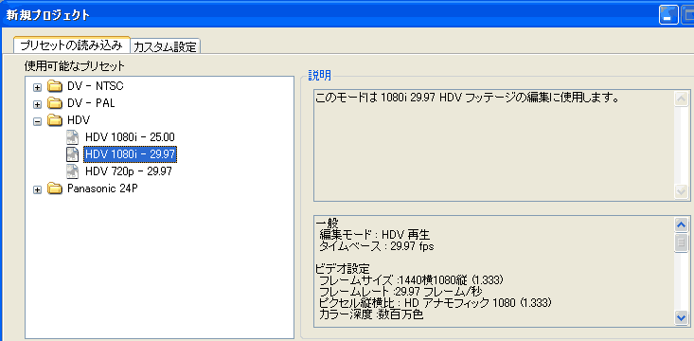Viewport: 694px width, 341px height.
Task: Click the DV - PAL folder icon
Action: coord(55,103)
